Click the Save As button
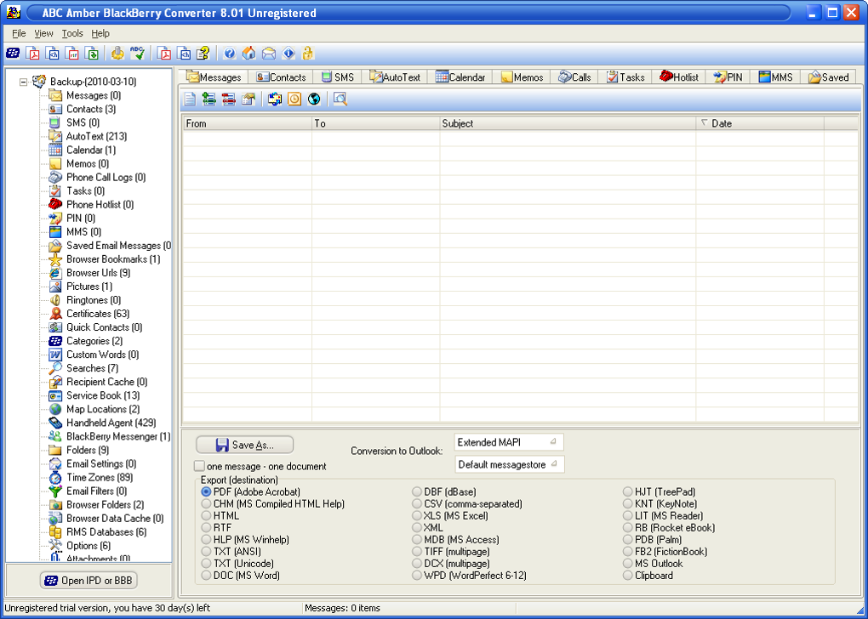The height and width of the screenshot is (619, 868). 245,445
